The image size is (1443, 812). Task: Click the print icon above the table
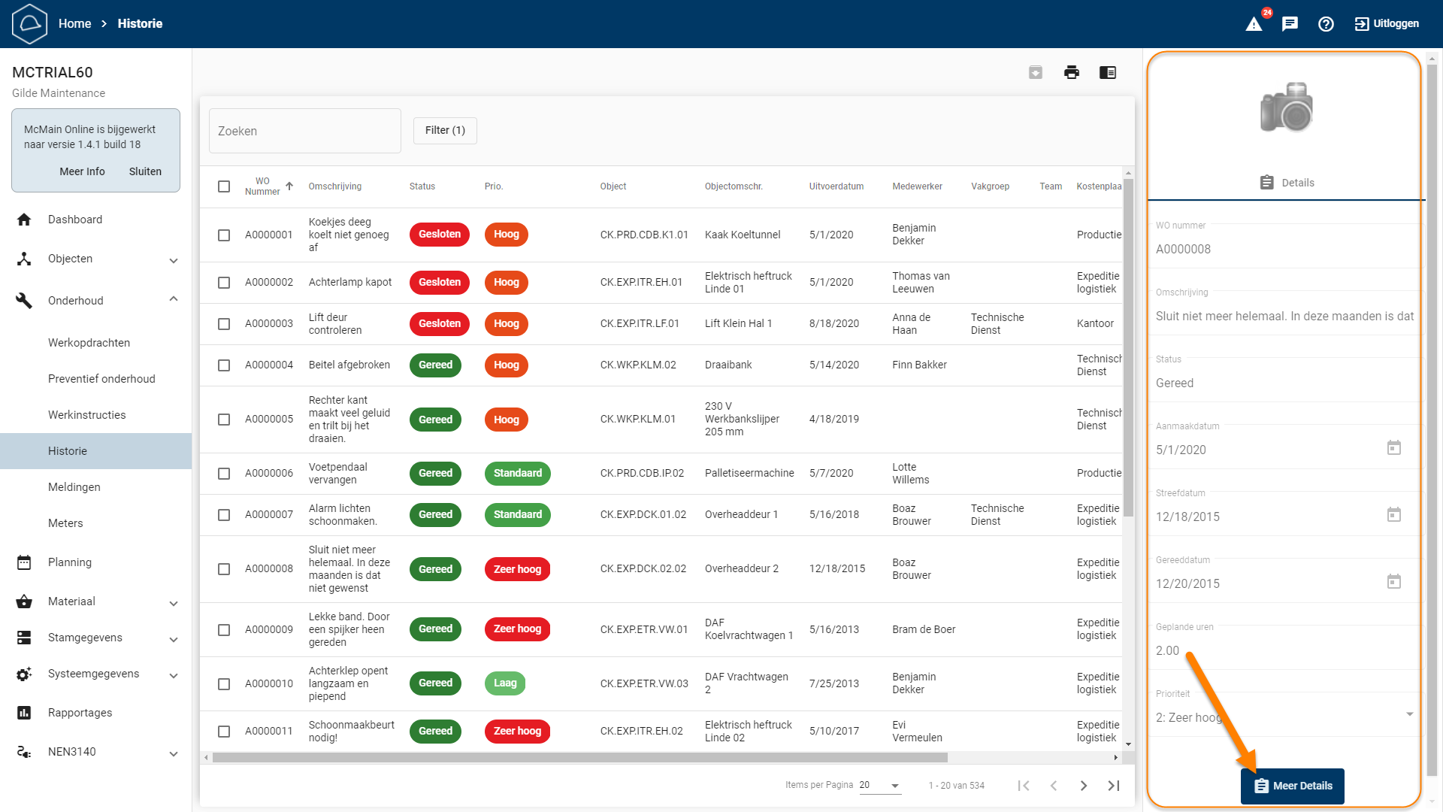pos(1072,72)
